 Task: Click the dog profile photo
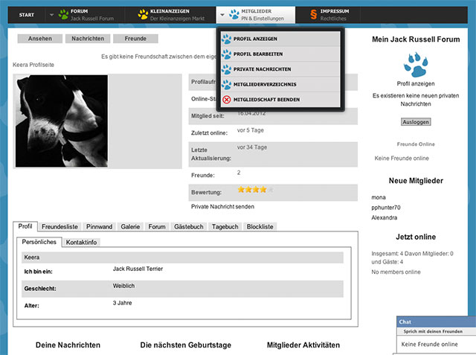62,121
